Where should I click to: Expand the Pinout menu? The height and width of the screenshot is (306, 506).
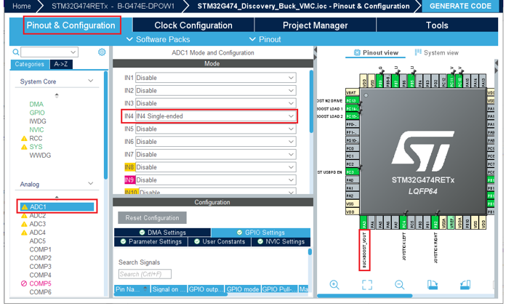tap(265, 39)
